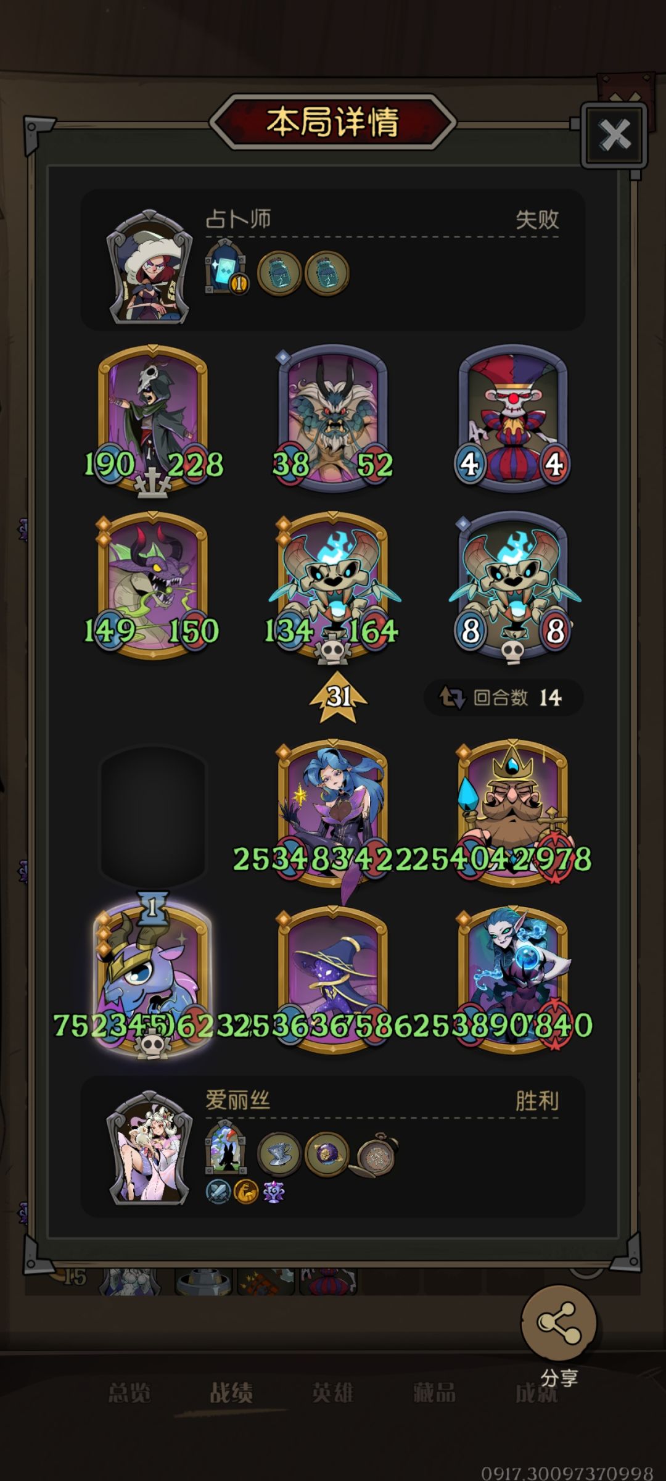Select the clown minion with 4/4 stats
Viewport: 666px width, 1481px height.
point(512,418)
